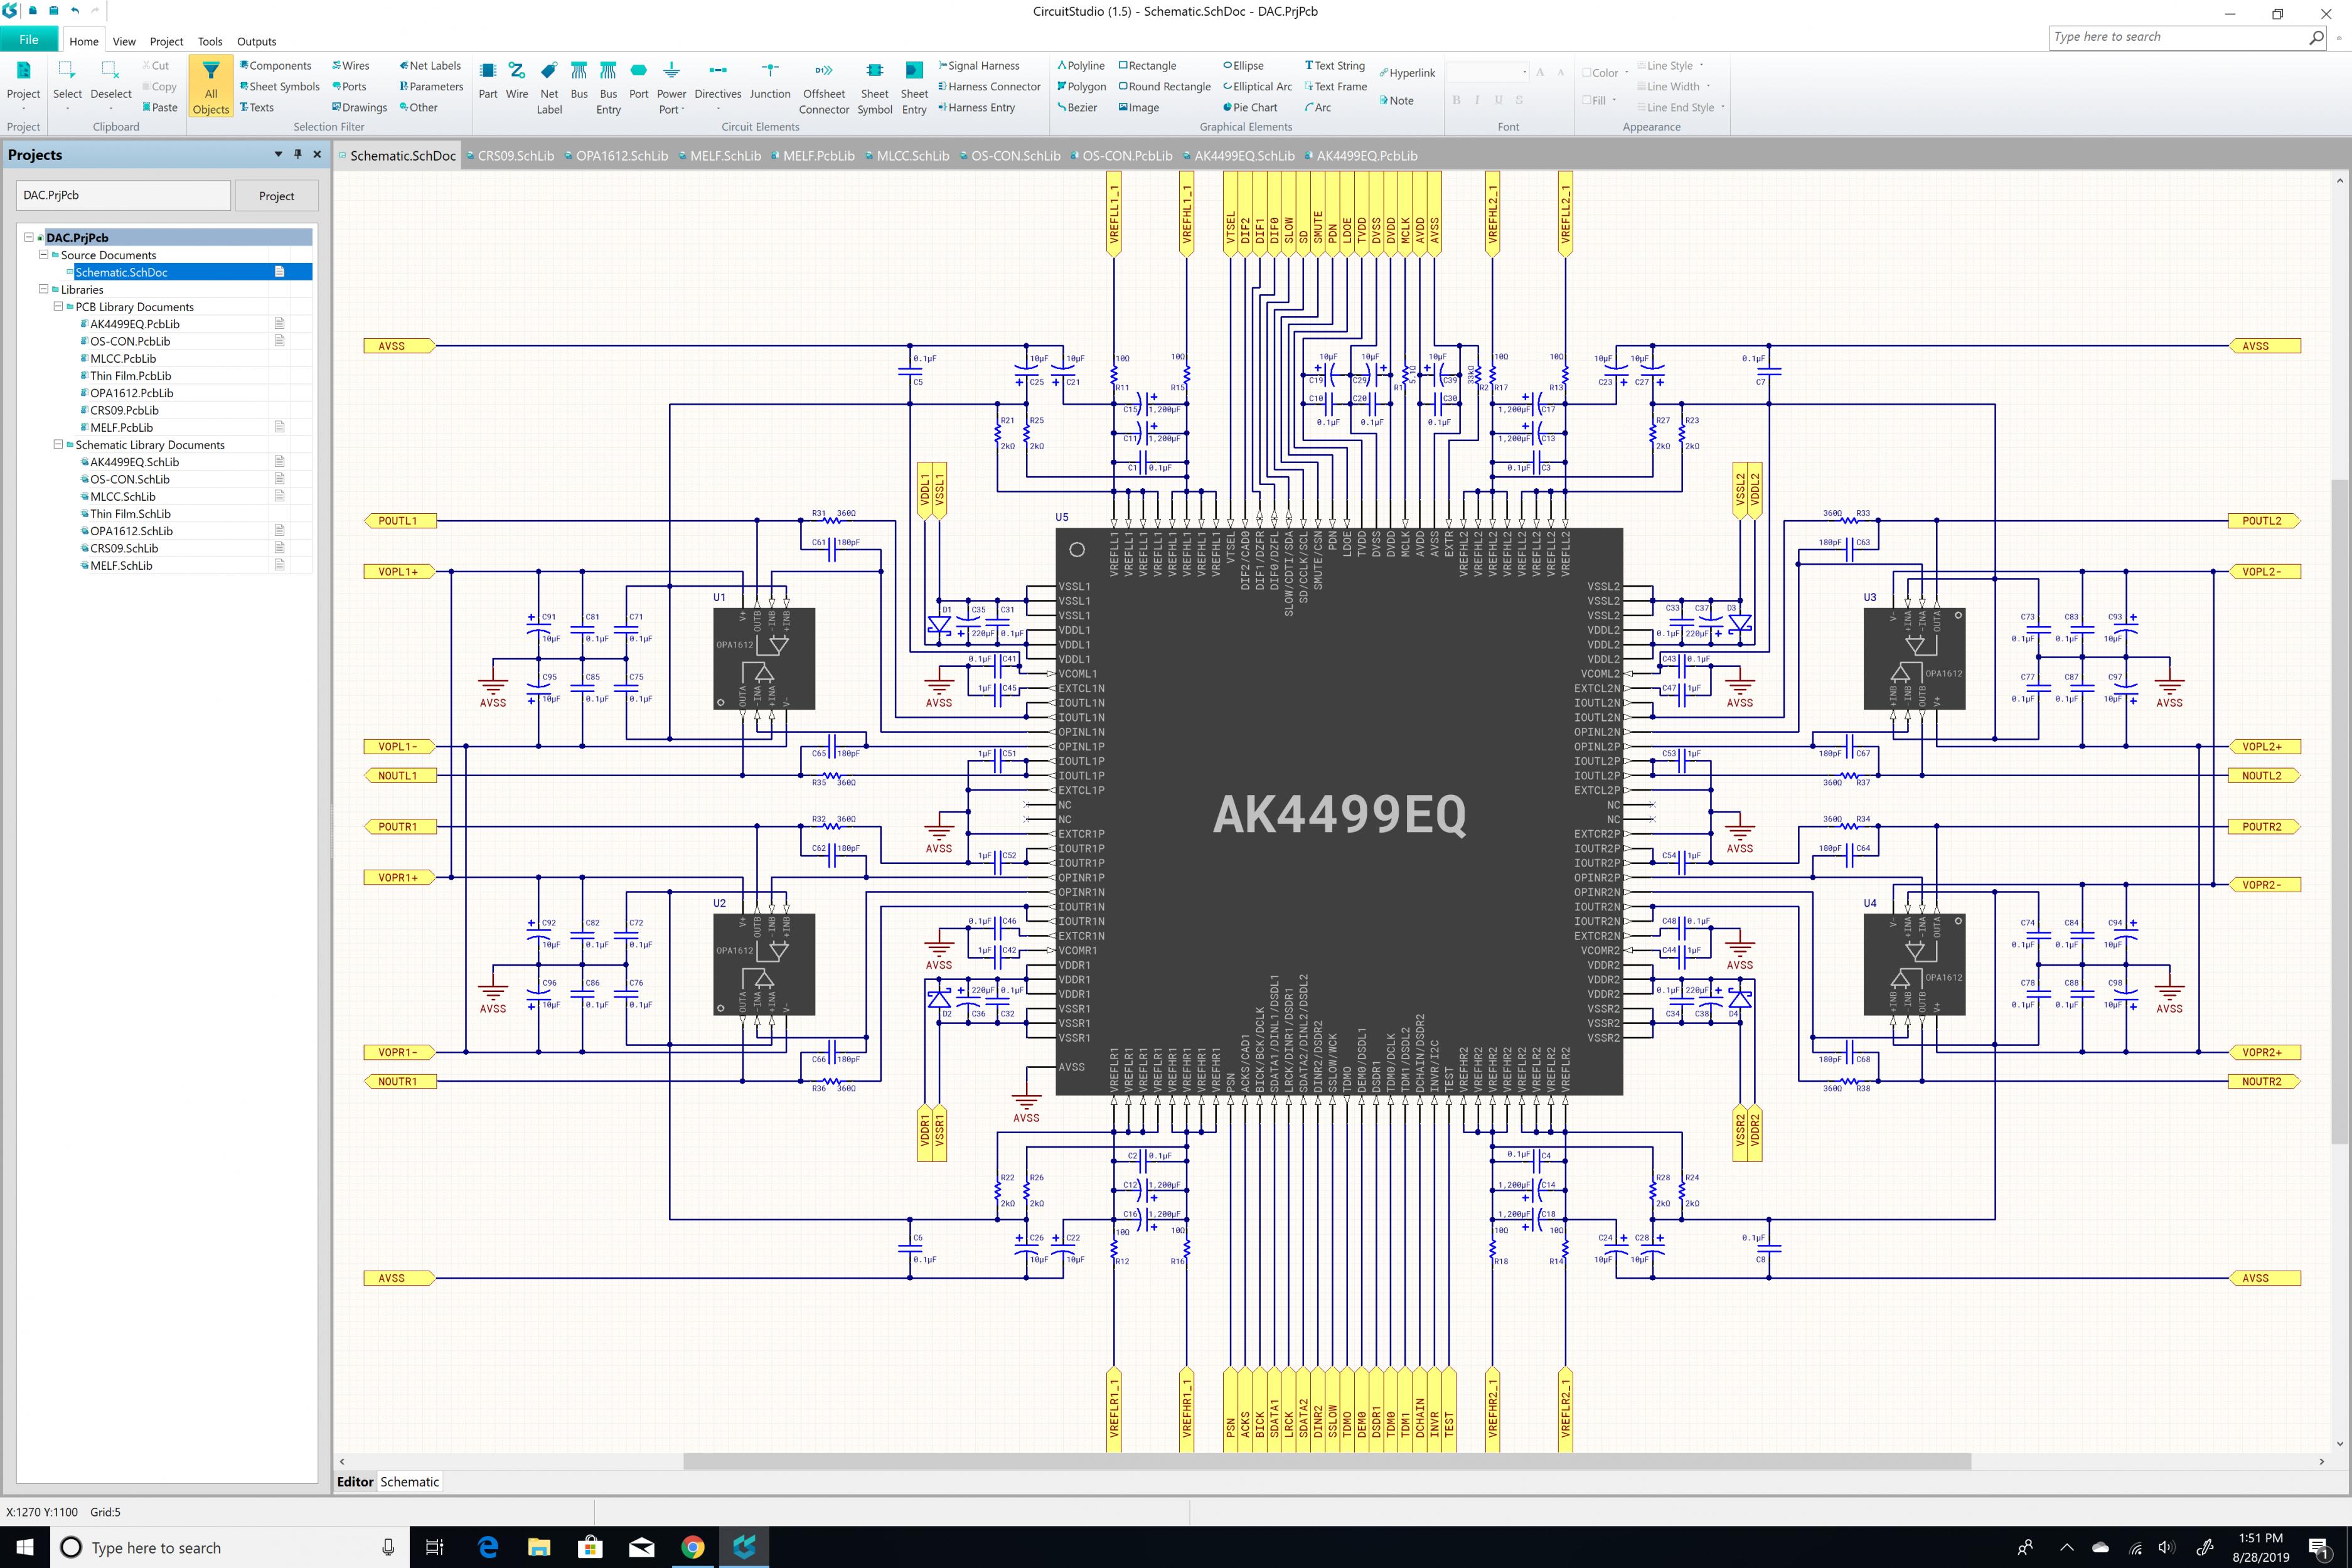Switch to the OPA1612.SchLib document tab

pyautogui.click(x=616, y=156)
